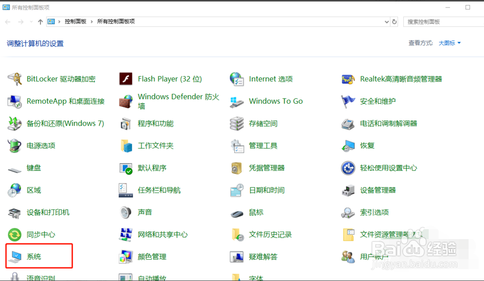The height and width of the screenshot is (281, 484).
Task: Open 用户帐户 people icon
Action: pos(348,257)
